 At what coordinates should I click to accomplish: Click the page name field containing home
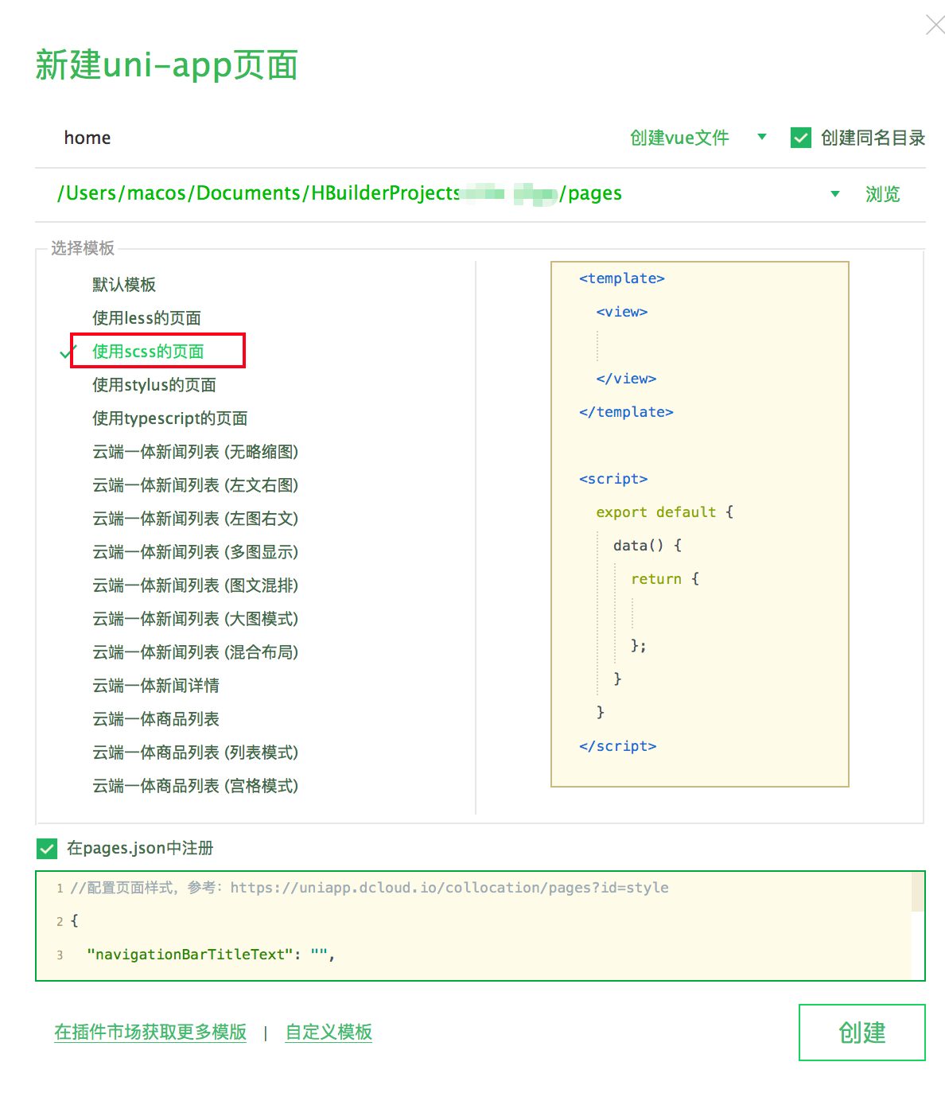pos(318,138)
